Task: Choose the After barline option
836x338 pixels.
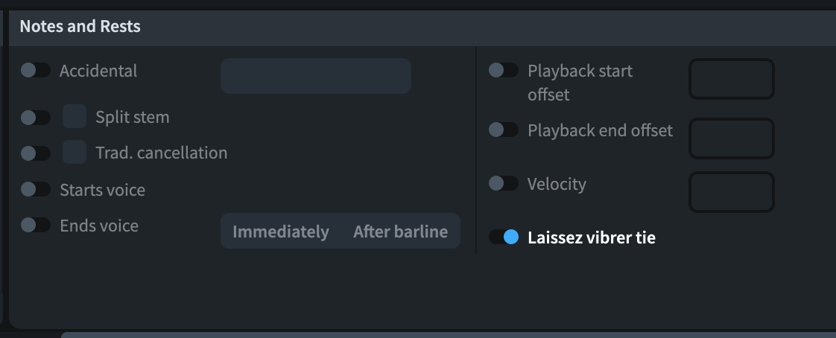Action: [400, 232]
